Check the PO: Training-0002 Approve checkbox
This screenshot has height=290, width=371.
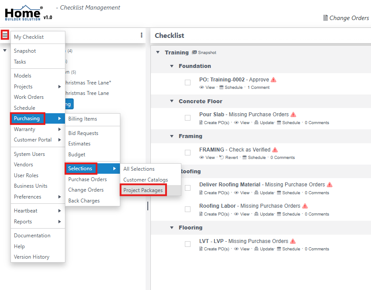[x=187, y=82]
